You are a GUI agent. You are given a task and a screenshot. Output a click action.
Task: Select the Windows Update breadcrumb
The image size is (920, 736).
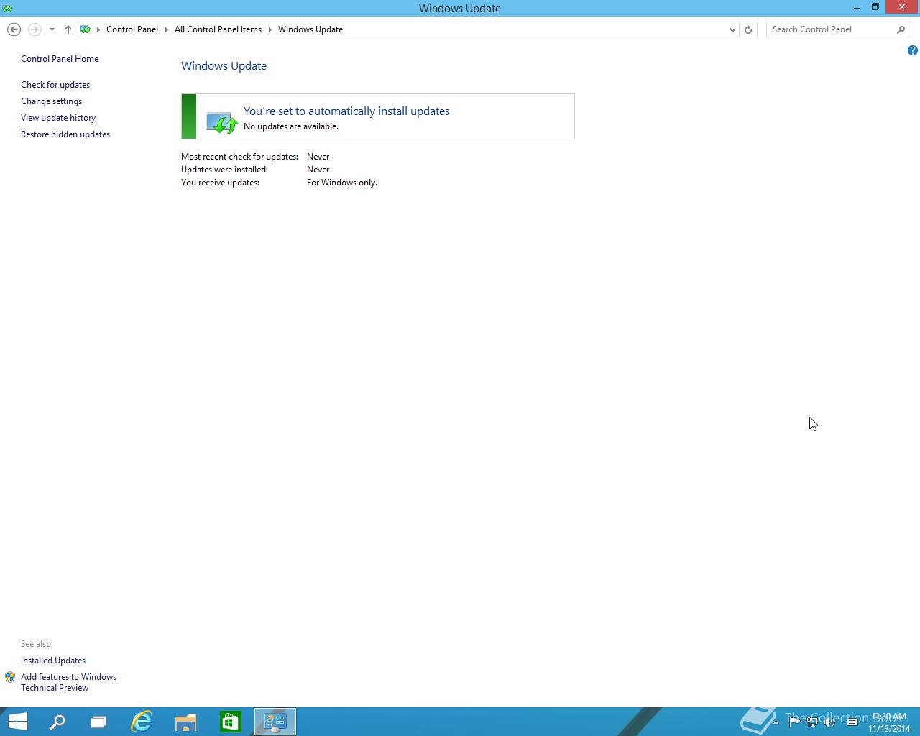click(x=310, y=29)
